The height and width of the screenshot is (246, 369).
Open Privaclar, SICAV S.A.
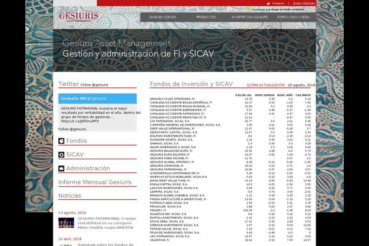(x=165, y=207)
